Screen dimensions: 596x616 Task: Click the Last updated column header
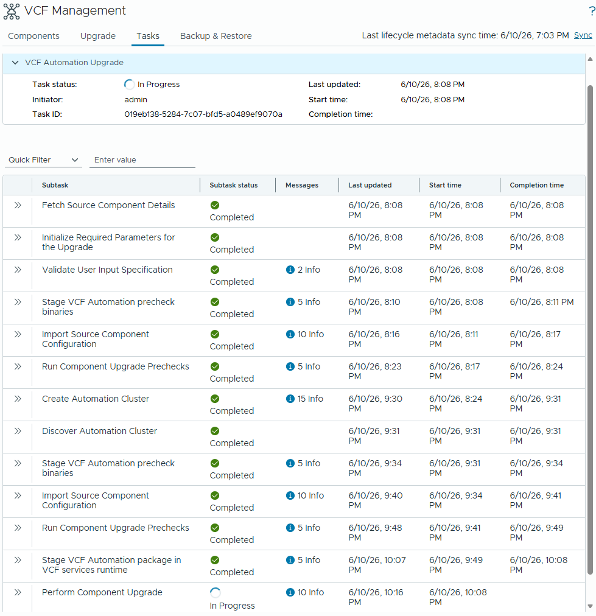click(370, 185)
